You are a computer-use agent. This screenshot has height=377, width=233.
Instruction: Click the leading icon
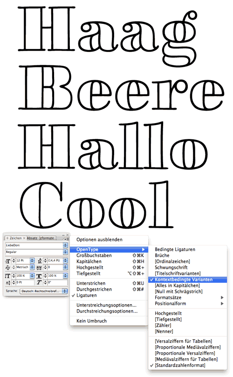[x=40, y=261]
